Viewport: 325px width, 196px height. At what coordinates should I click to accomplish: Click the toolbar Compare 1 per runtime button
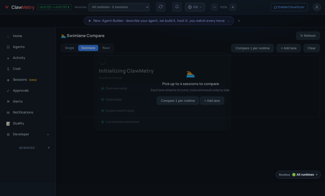pyautogui.click(x=253, y=48)
